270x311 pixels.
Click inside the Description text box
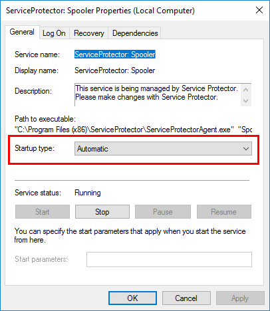click(x=158, y=95)
